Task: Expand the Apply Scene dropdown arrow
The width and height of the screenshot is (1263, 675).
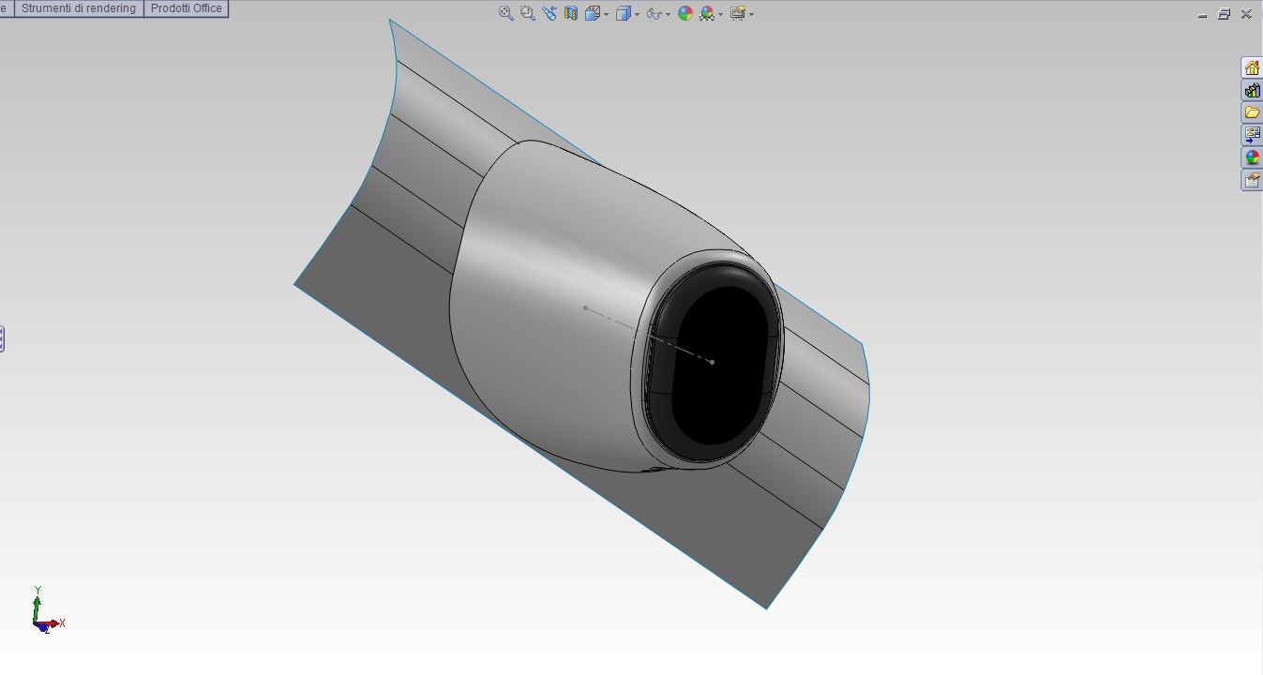Action: 720,14
